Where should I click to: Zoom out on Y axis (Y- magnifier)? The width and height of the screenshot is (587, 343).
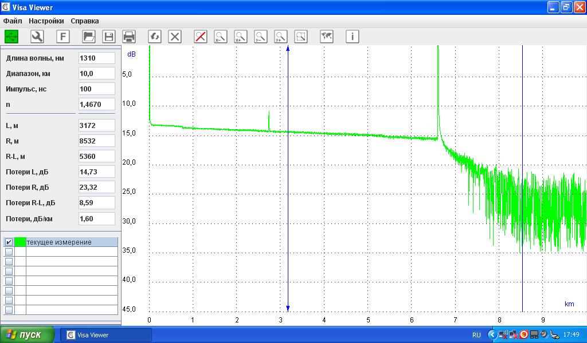pyautogui.click(x=260, y=37)
